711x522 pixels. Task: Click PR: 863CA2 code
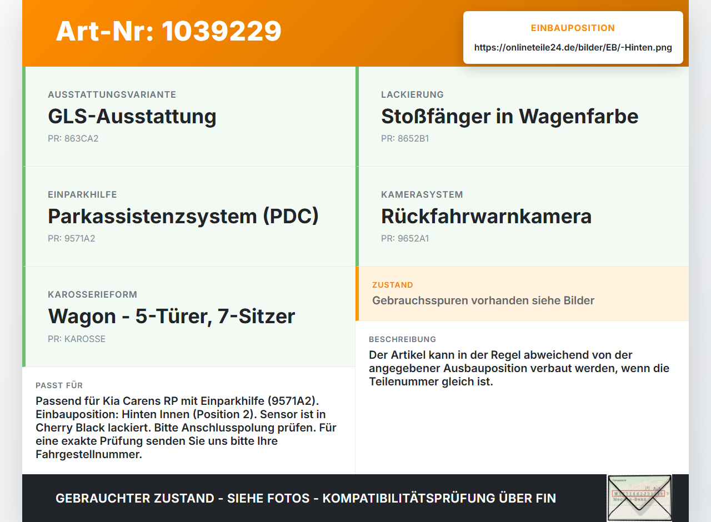73,139
